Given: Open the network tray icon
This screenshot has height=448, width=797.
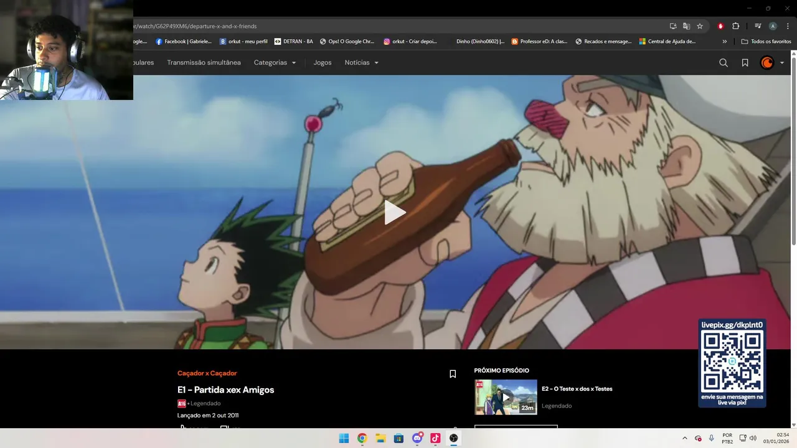Looking at the screenshot, I should pos(743,438).
